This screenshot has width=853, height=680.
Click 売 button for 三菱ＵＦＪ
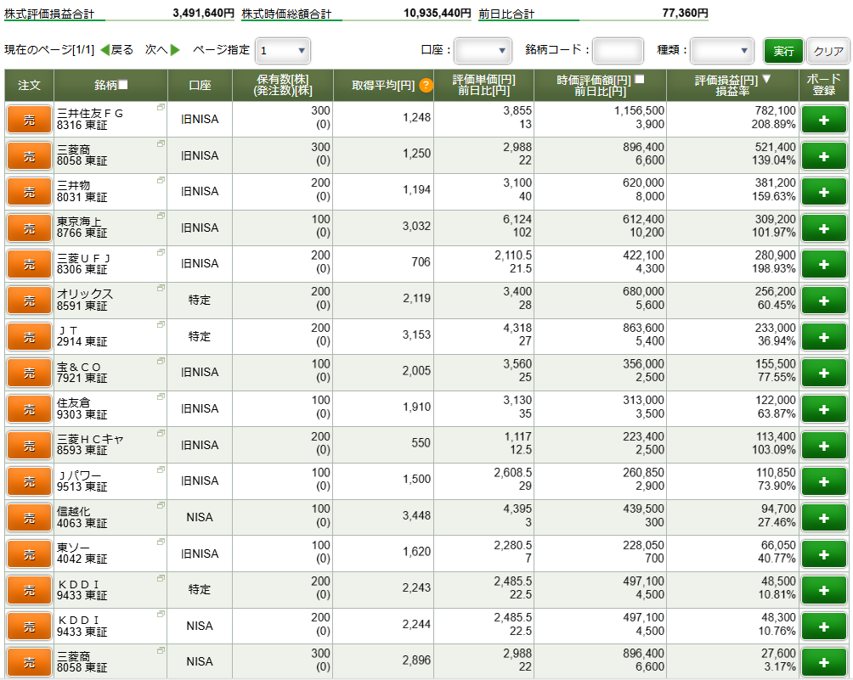[30, 264]
